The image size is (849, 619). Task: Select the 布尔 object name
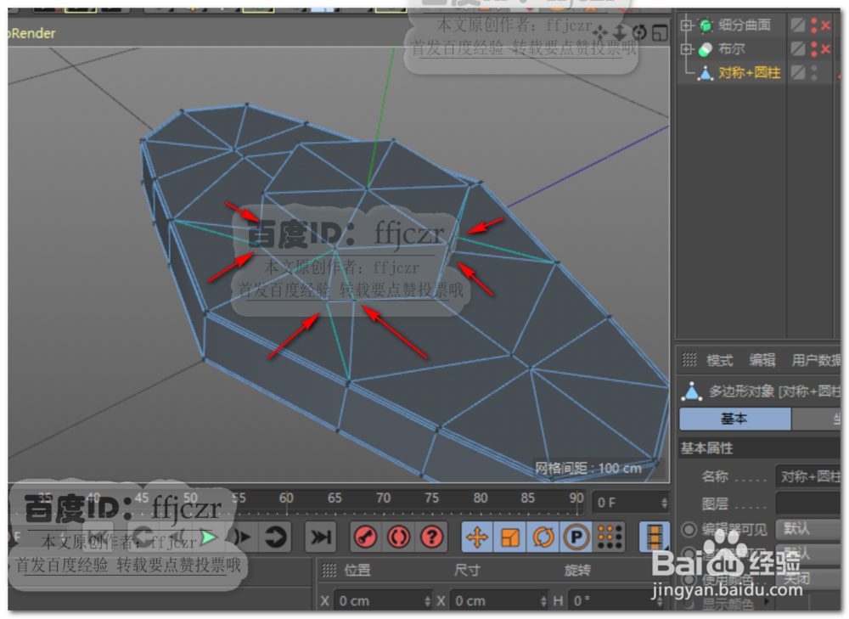732,49
